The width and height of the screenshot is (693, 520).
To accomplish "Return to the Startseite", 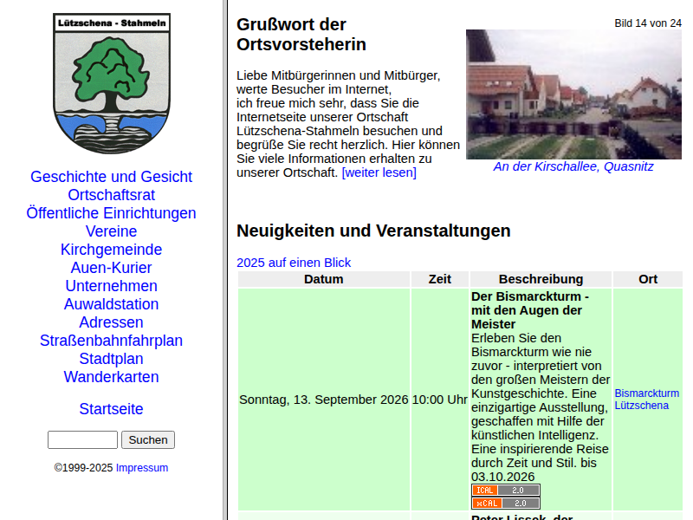I will click(112, 408).
